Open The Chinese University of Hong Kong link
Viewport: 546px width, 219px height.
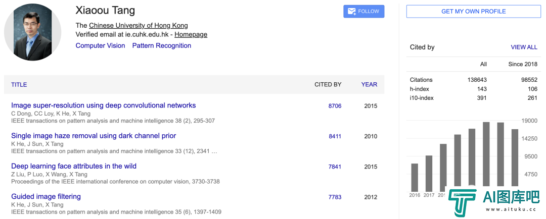coord(139,25)
